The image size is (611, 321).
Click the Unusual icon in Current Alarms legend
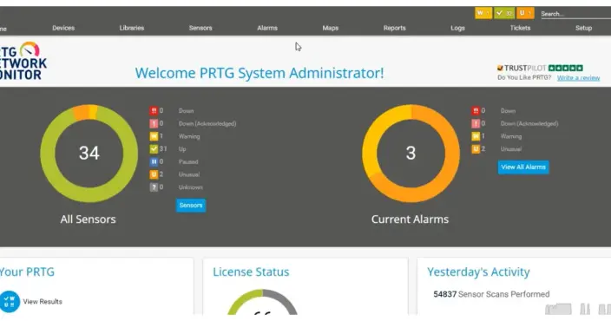[476, 149]
